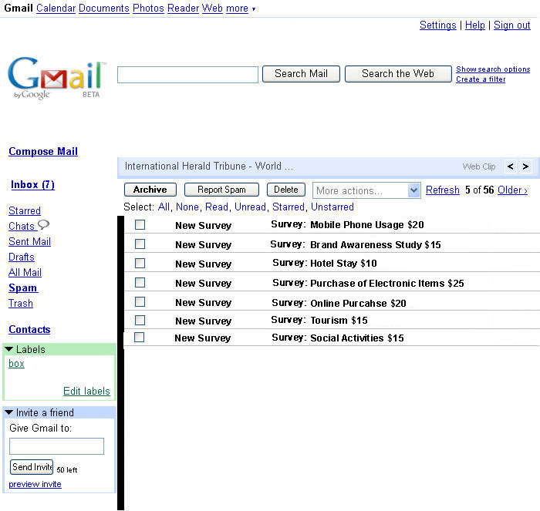Check the Purchase of Electronic Items email
This screenshot has width=540, height=511.
pyautogui.click(x=140, y=283)
